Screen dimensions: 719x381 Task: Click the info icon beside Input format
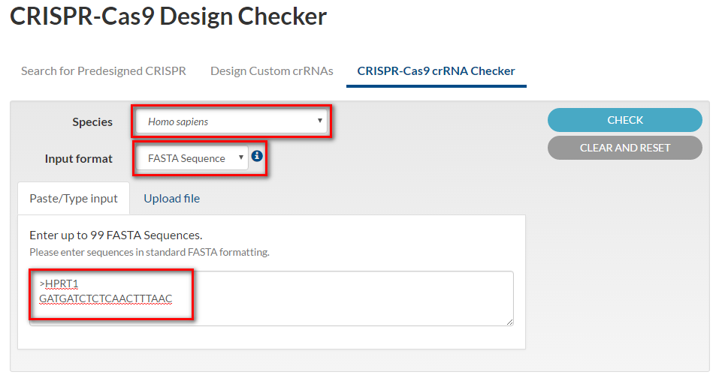click(x=257, y=156)
